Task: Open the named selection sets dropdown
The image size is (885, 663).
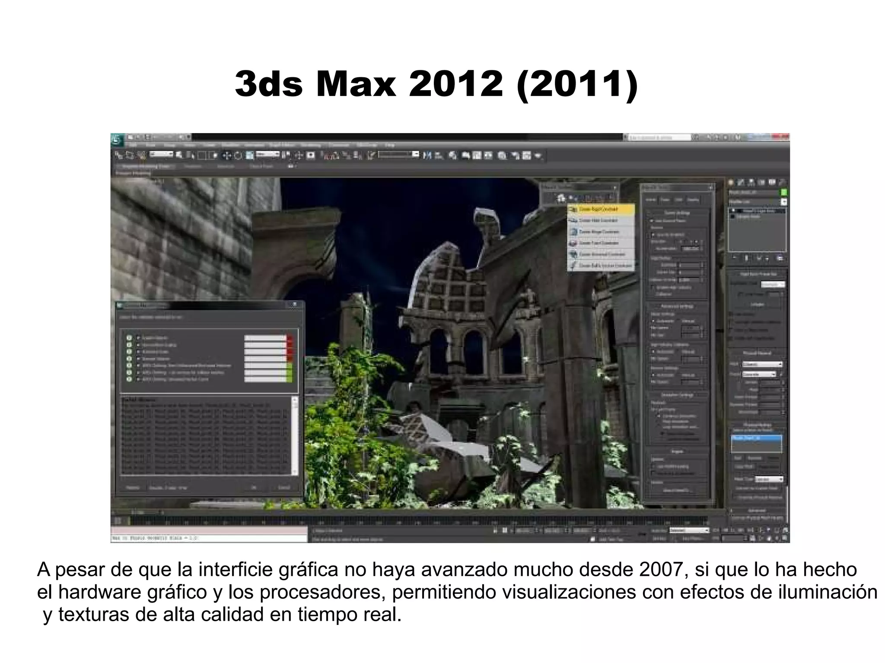Action: (398, 154)
